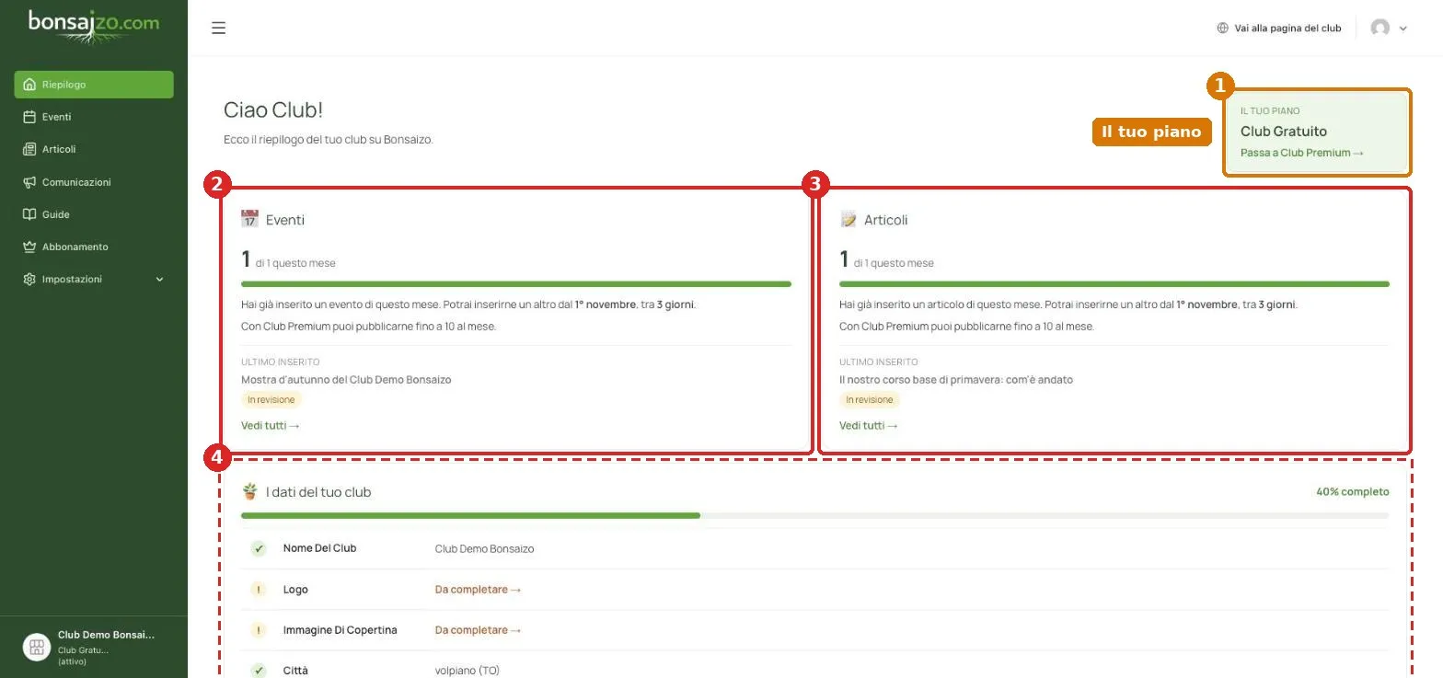Image resolution: width=1443 pixels, height=678 pixels.
Task: Click the In revisione badge under corso base article
Action: (x=870, y=400)
